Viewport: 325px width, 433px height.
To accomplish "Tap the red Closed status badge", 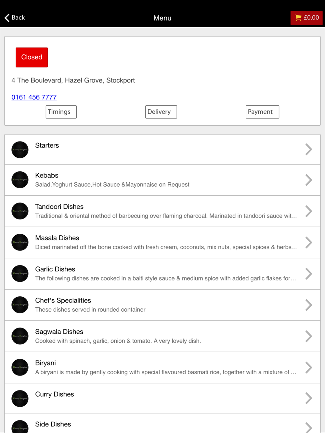I will 32,57.
